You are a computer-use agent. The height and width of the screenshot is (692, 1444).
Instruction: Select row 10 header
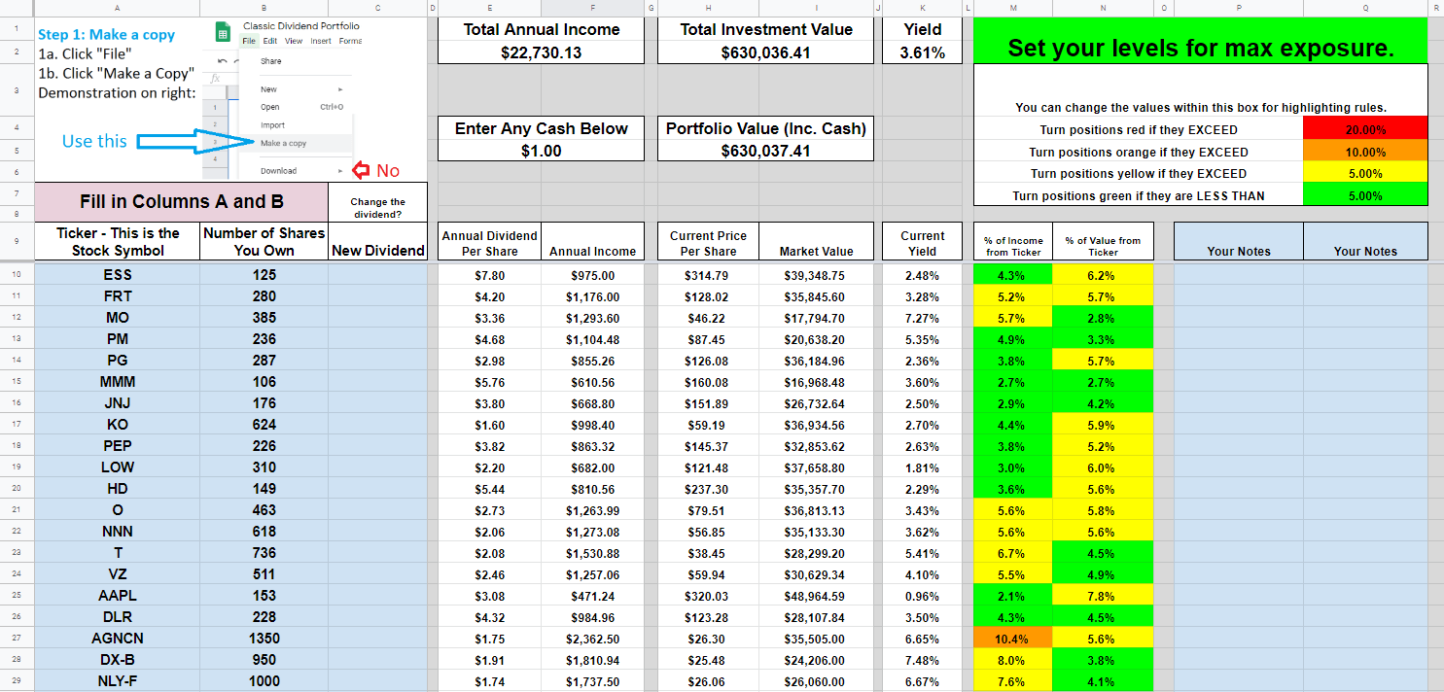[x=17, y=275]
